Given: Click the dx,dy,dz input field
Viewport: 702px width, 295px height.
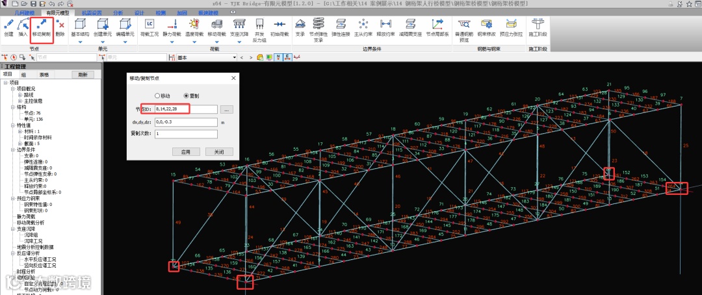Looking at the screenshot, I should (186, 122).
